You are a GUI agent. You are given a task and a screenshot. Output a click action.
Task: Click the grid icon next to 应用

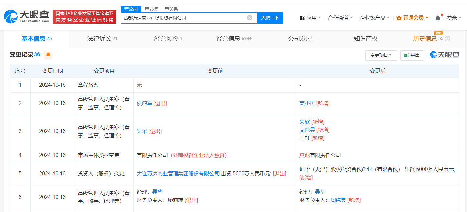(302, 18)
